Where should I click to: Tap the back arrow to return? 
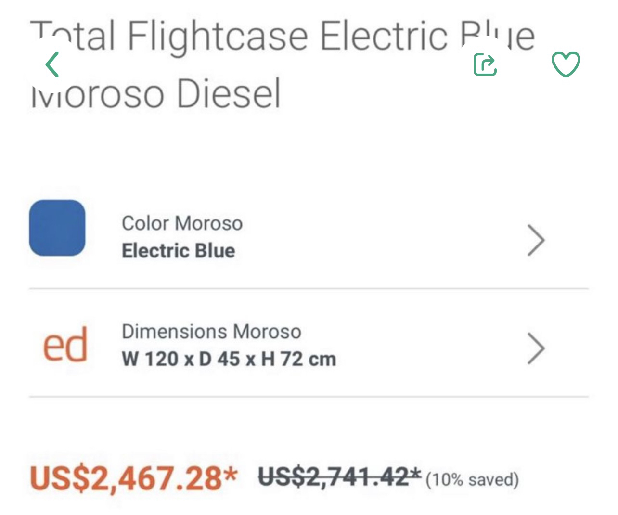click(53, 64)
